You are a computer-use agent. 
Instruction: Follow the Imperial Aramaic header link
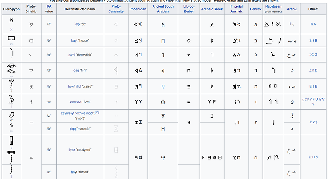click(x=236, y=9)
